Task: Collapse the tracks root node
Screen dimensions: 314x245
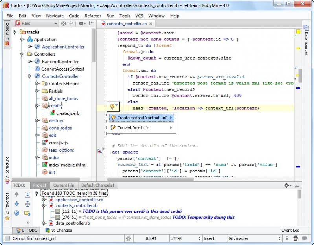Action: click(x=15, y=32)
